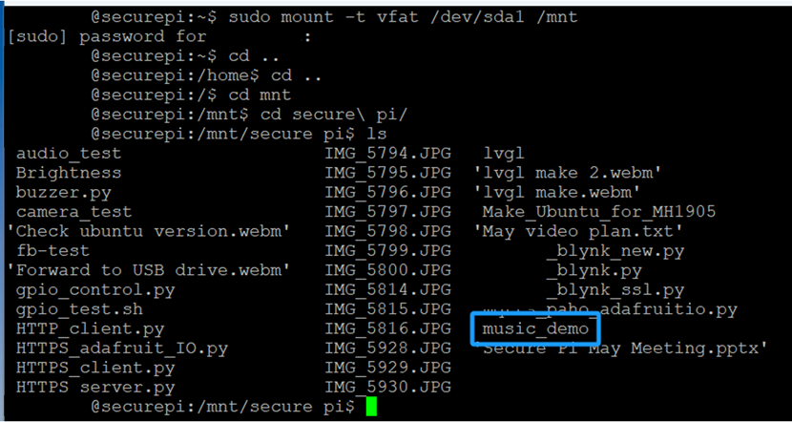Click HTTPS_adafruit_IO.py file name
This screenshot has height=422, width=792.
coord(122,348)
